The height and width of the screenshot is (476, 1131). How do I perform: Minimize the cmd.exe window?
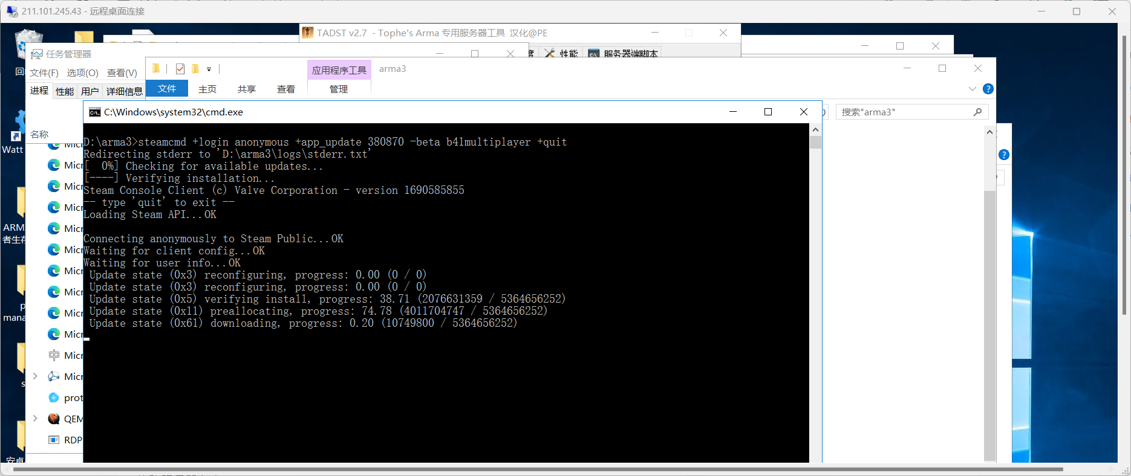point(732,112)
